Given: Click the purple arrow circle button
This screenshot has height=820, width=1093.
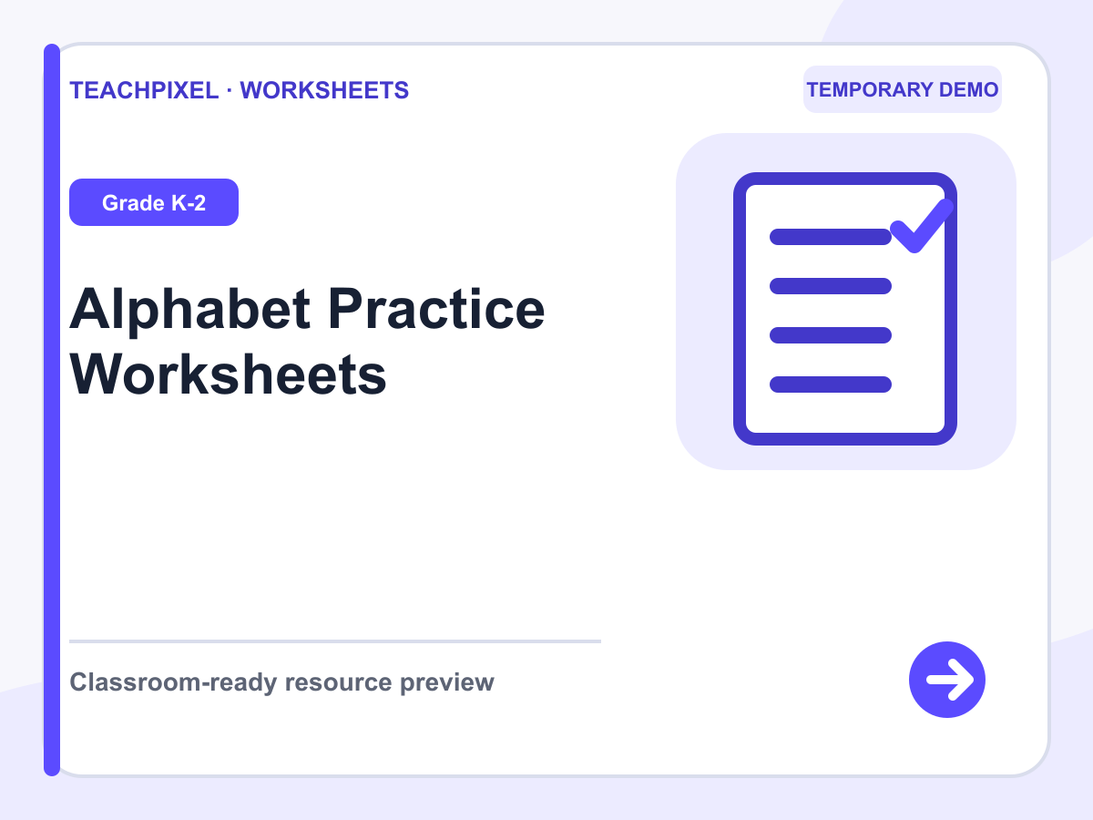Looking at the screenshot, I should pyautogui.click(x=947, y=680).
